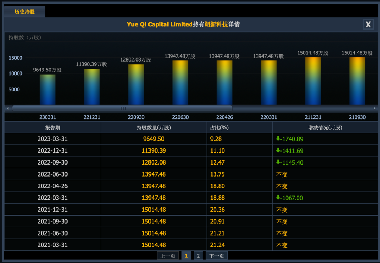Sort by the 增减情况(万股) column header

(x=325, y=127)
